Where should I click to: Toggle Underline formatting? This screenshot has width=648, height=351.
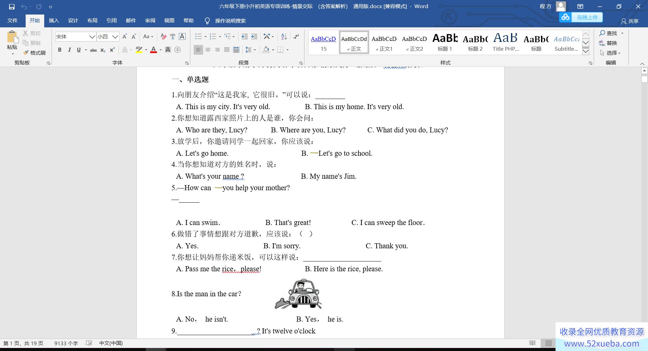click(79, 50)
